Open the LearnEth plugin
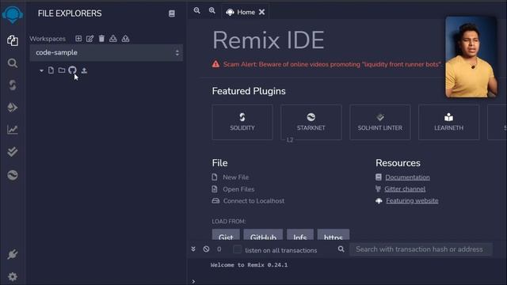This screenshot has height=285, width=507. 449,122
